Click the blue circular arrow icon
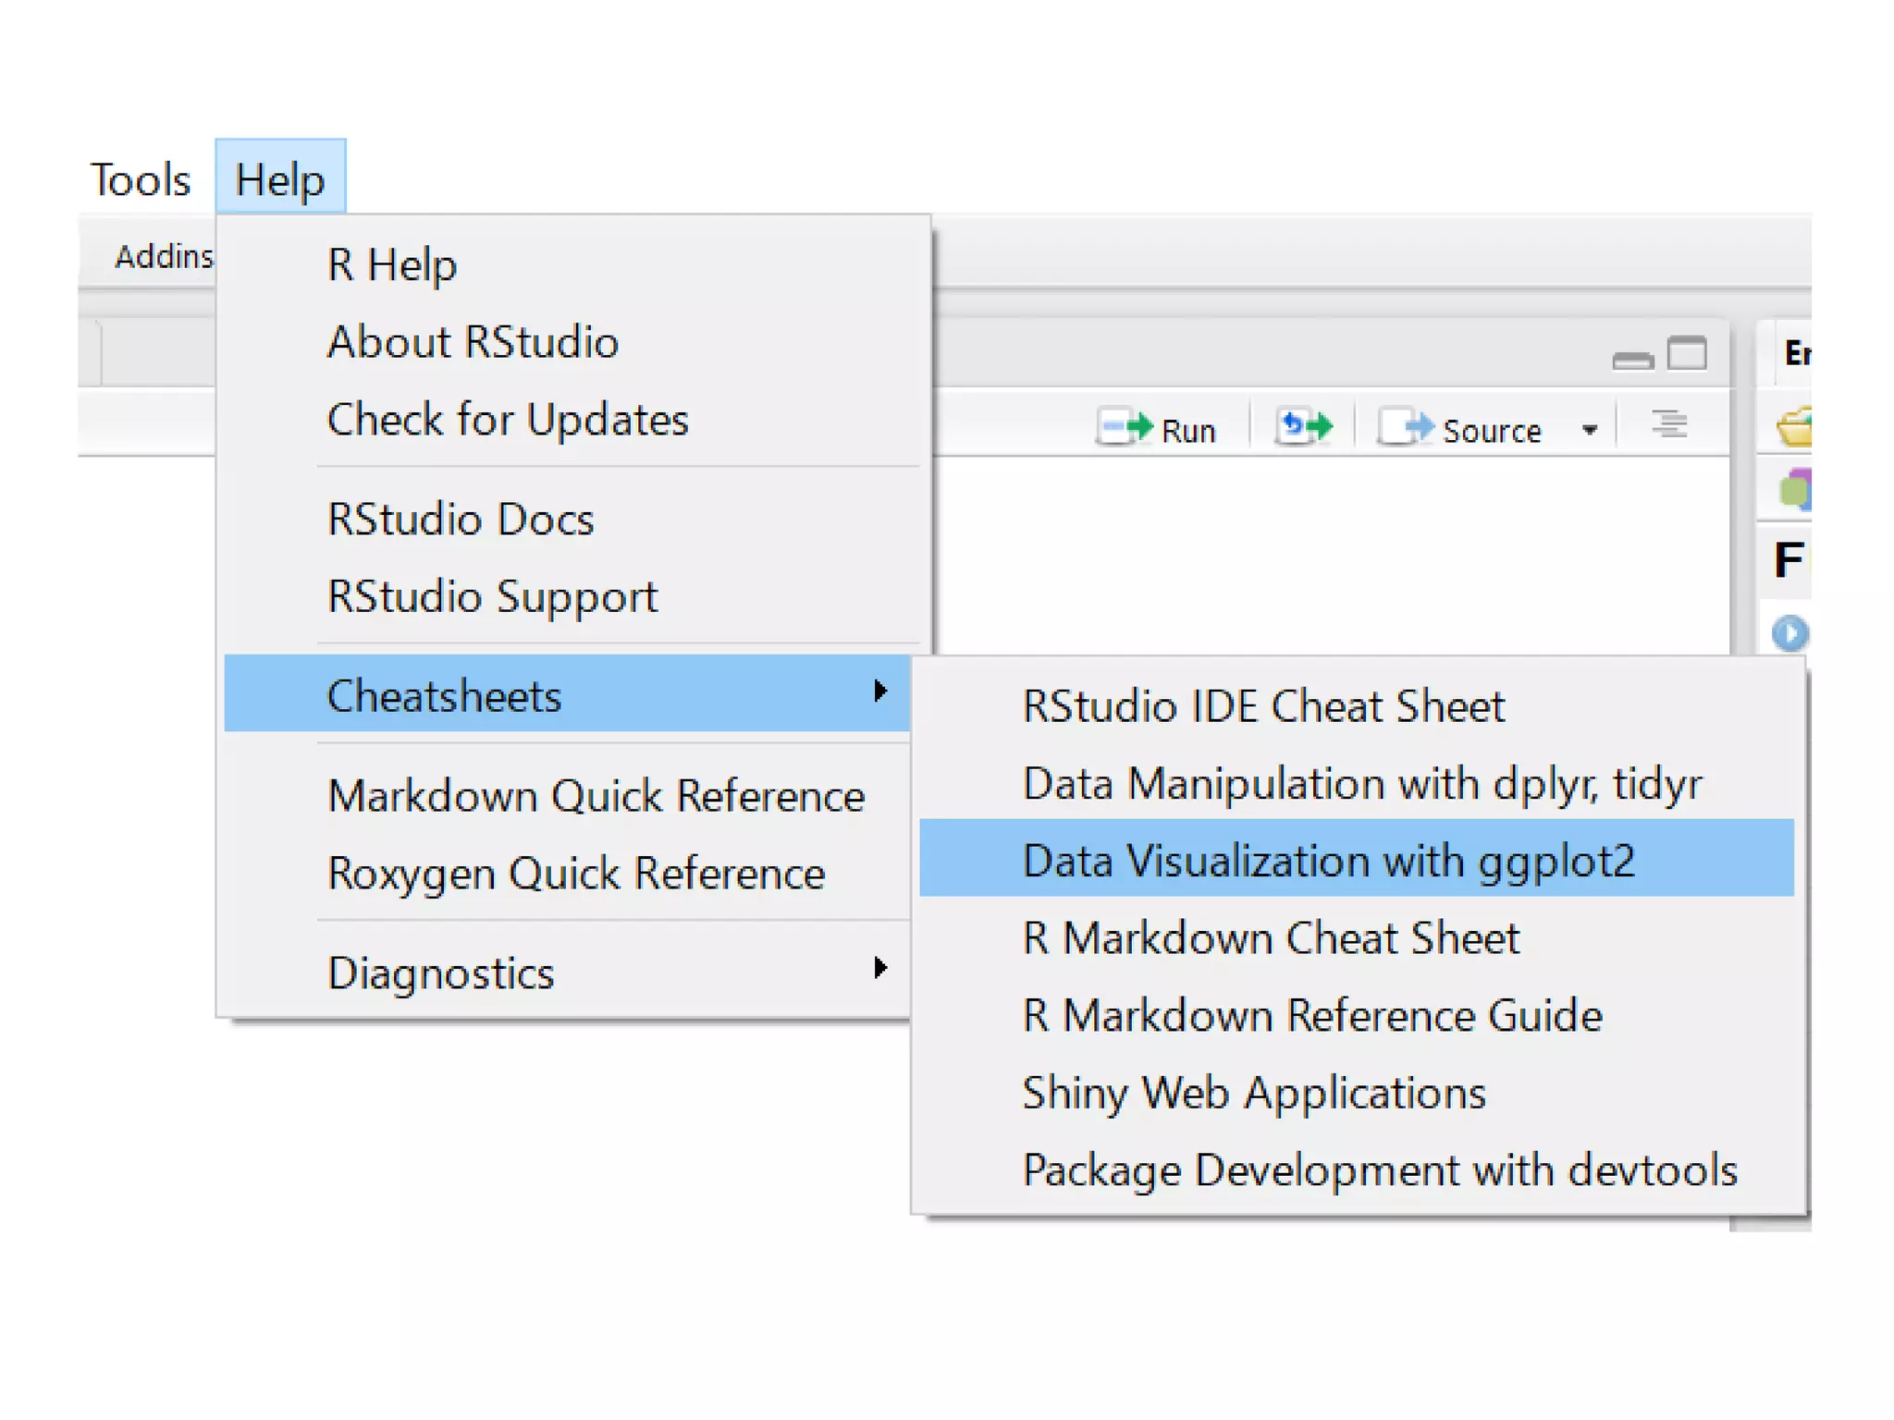 tap(1789, 633)
